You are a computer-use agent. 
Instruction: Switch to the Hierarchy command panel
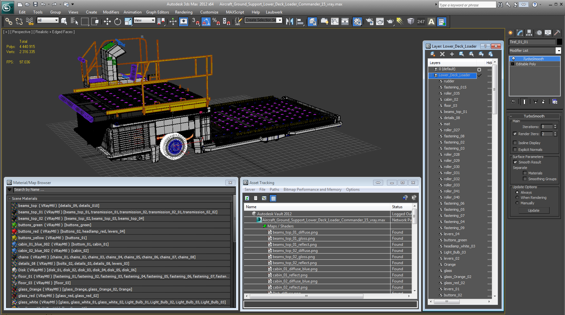point(529,33)
